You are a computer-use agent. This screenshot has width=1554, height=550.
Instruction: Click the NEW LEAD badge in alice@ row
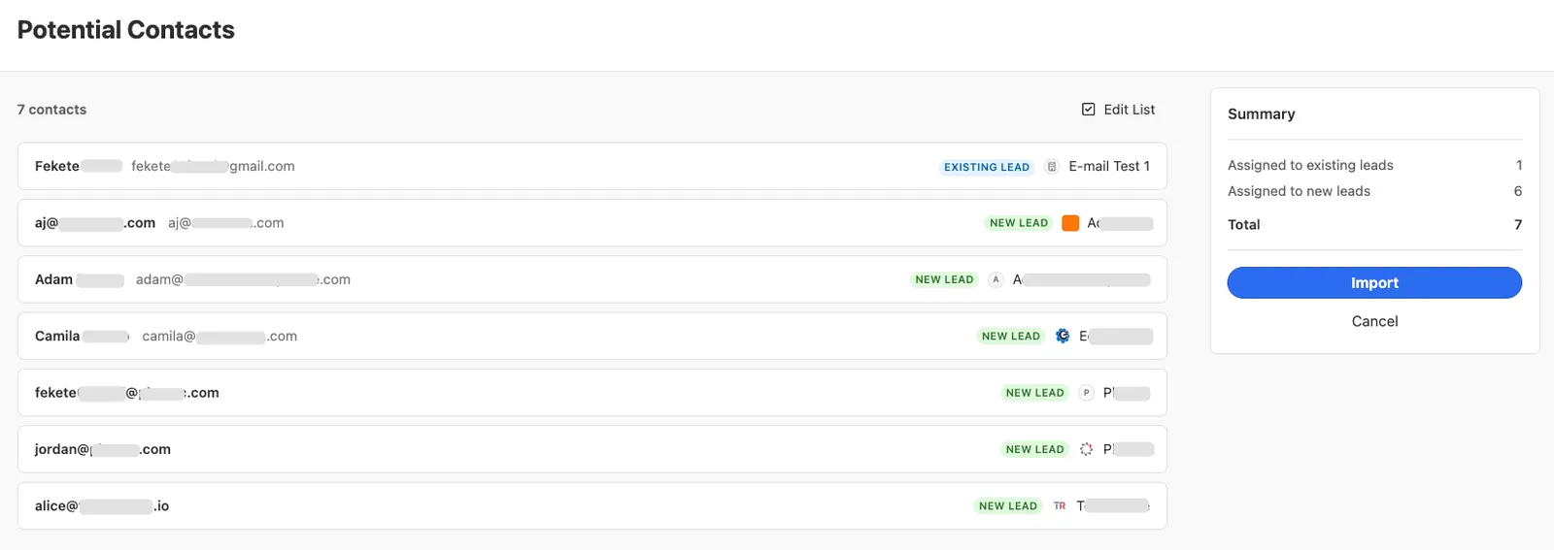[1008, 506]
